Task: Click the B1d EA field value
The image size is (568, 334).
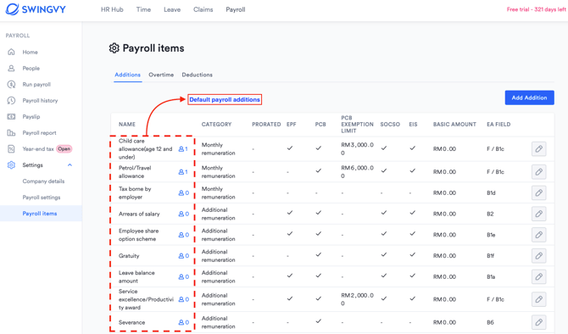Action: point(491,192)
